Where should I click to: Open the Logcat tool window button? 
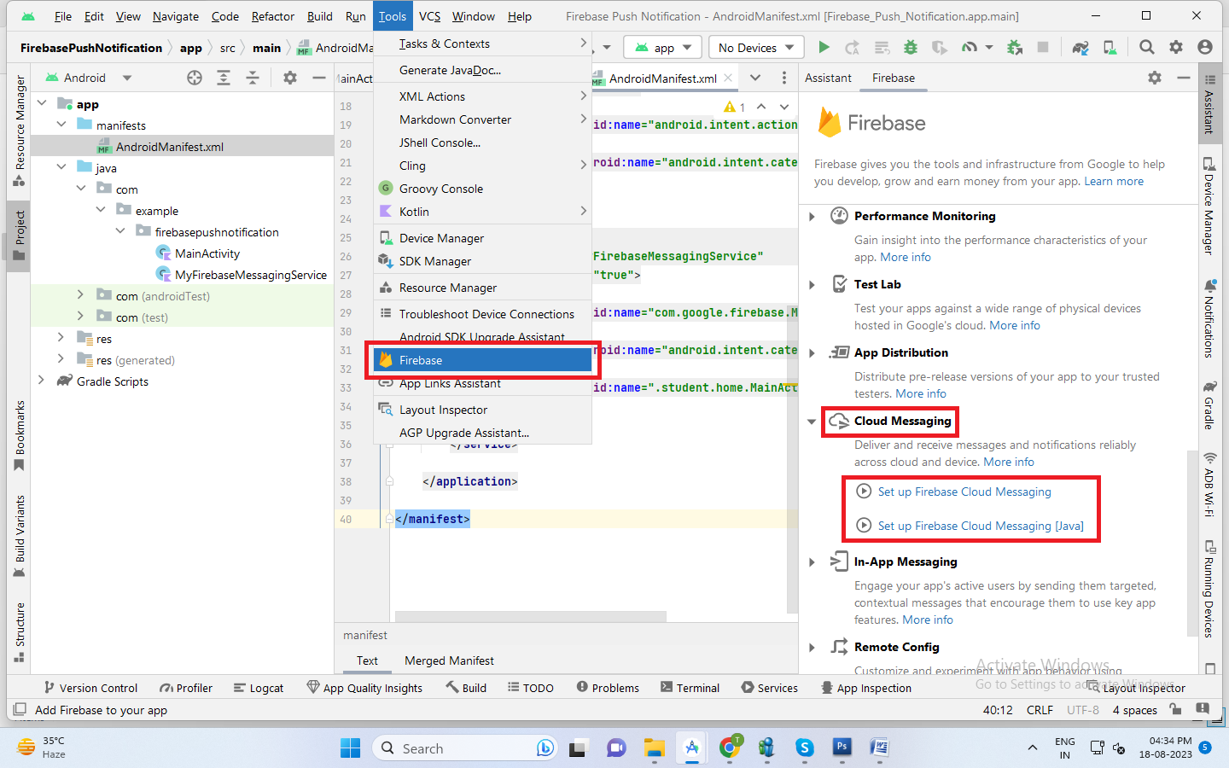click(x=259, y=688)
